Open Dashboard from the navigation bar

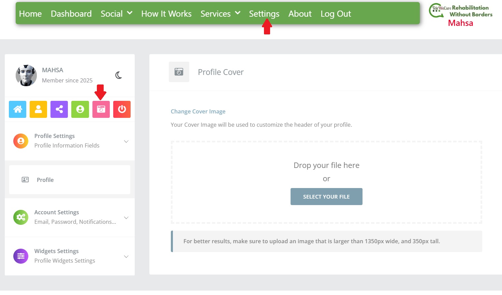pyautogui.click(x=71, y=14)
